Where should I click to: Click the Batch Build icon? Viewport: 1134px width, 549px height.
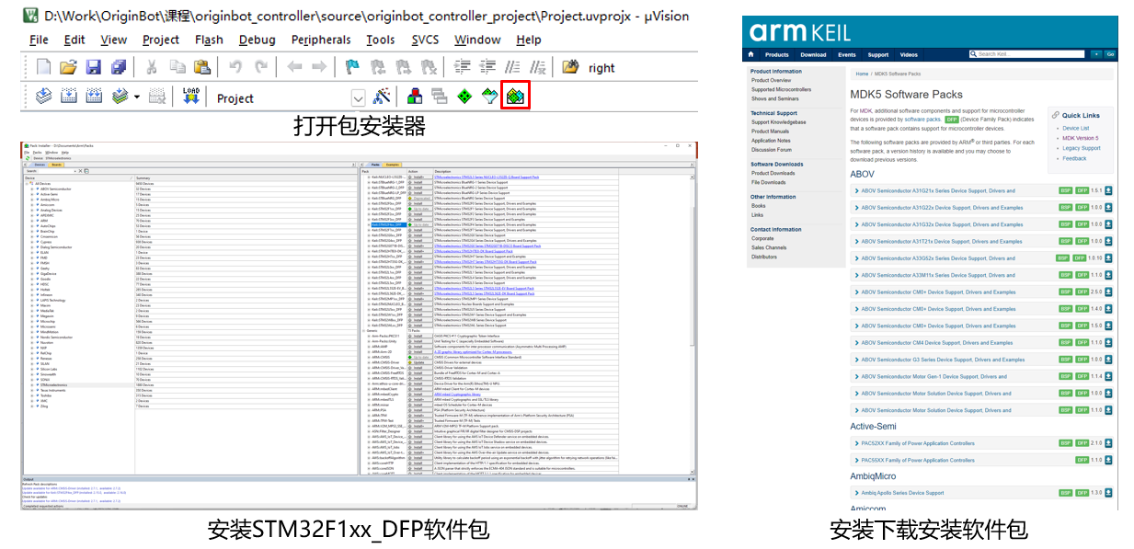coord(119,96)
